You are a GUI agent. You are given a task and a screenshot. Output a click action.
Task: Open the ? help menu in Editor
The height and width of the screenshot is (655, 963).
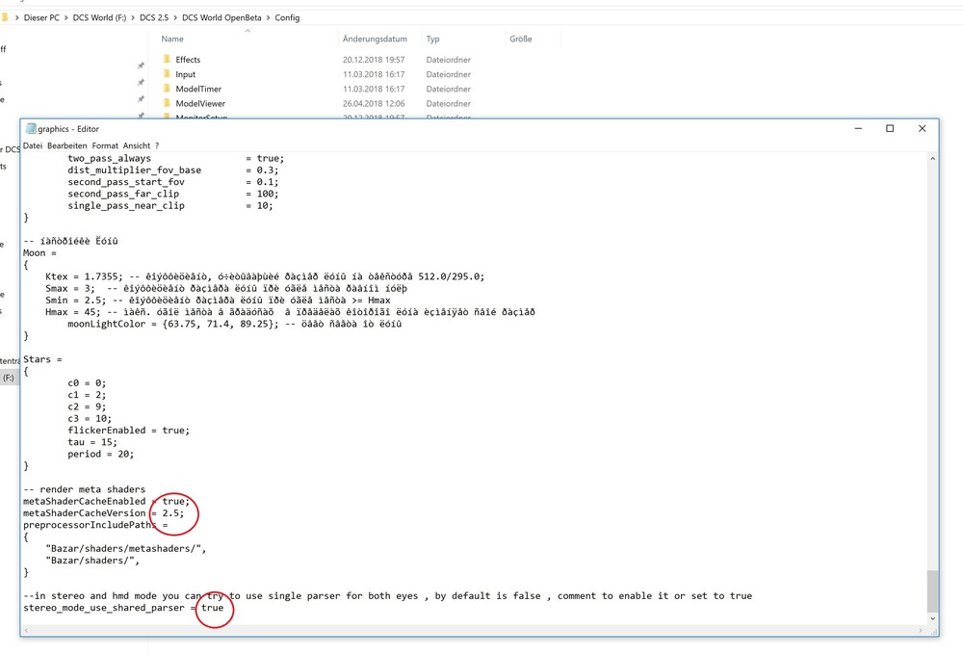point(157,145)
